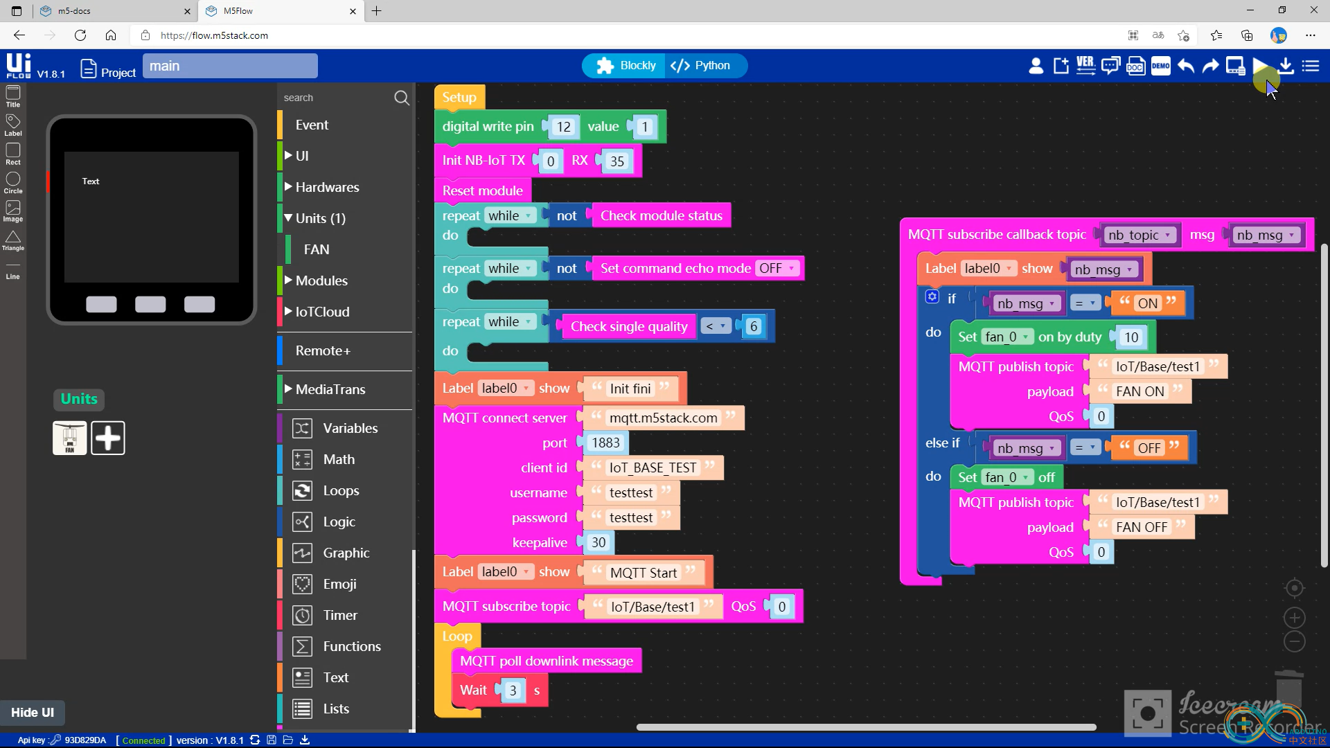The height and width of the screenshot is (748, 1330).
Task: Click the Project button
Action: pyautogui.click(x=109, y=70)
